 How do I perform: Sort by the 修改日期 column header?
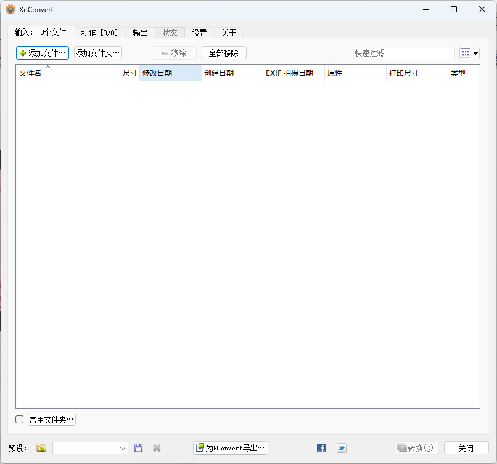click(x=170, y=73)
